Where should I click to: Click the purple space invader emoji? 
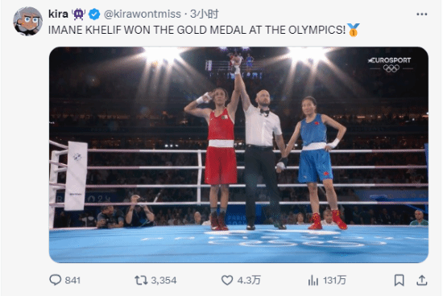tap(79, 14)
